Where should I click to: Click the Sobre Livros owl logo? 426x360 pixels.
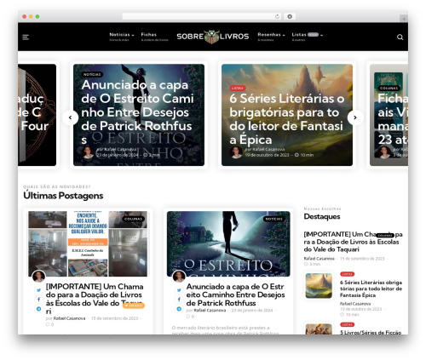(212, 37)
